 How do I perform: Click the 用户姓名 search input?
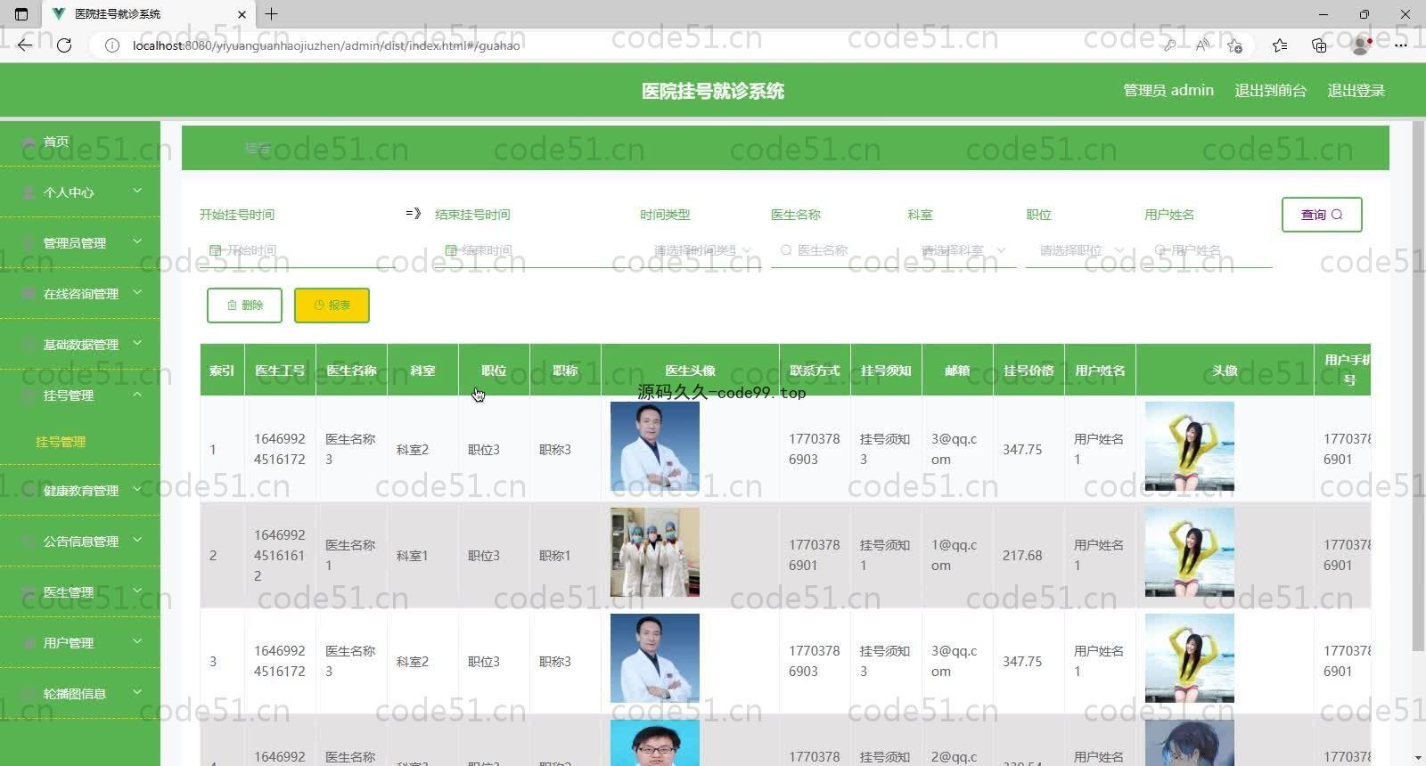(1208, 250)
